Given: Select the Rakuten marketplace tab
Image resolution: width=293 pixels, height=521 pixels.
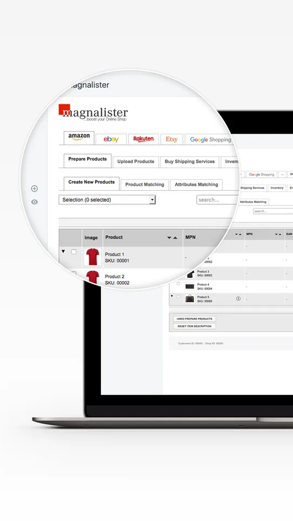Looking at the screenshot, I should pos(143,139).
